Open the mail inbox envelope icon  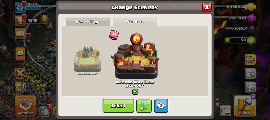(20, 34)
